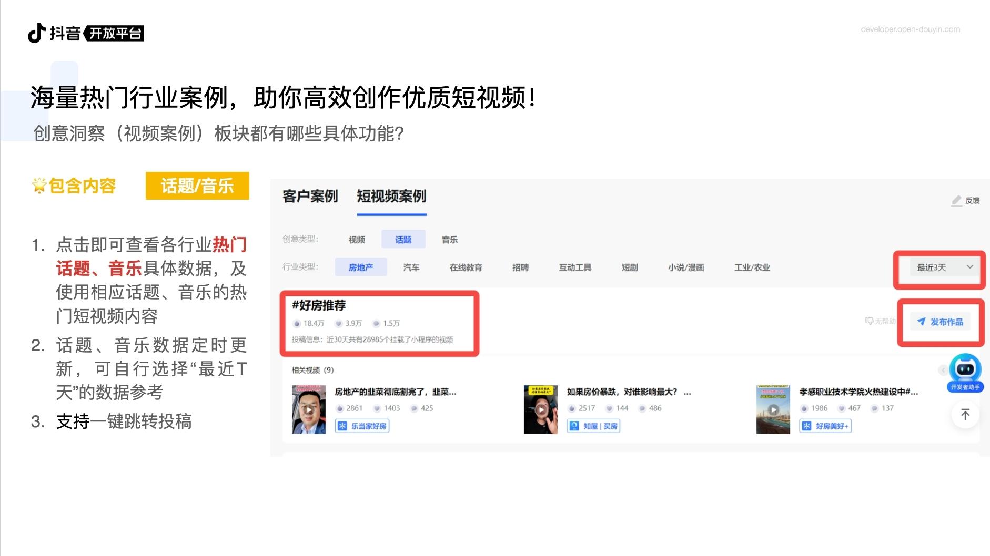
Task: Switch to 客户案例 tab
Action: pyautogui.click(x=310, y=197)
